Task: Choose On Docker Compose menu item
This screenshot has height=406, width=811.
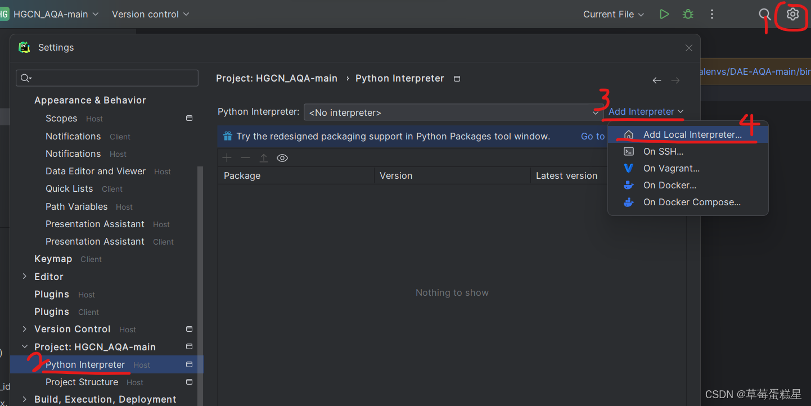Action: coord(688,202)
